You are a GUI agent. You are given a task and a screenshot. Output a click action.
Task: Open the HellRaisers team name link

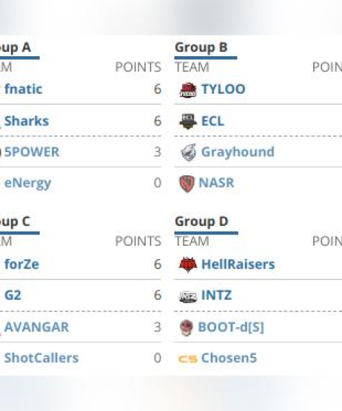point(238,264)
